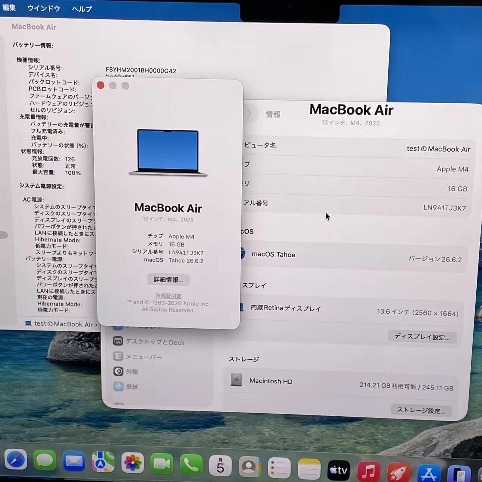
Task: Click the computer name testのMacBook Air value
Action: (x=439, y=149)
